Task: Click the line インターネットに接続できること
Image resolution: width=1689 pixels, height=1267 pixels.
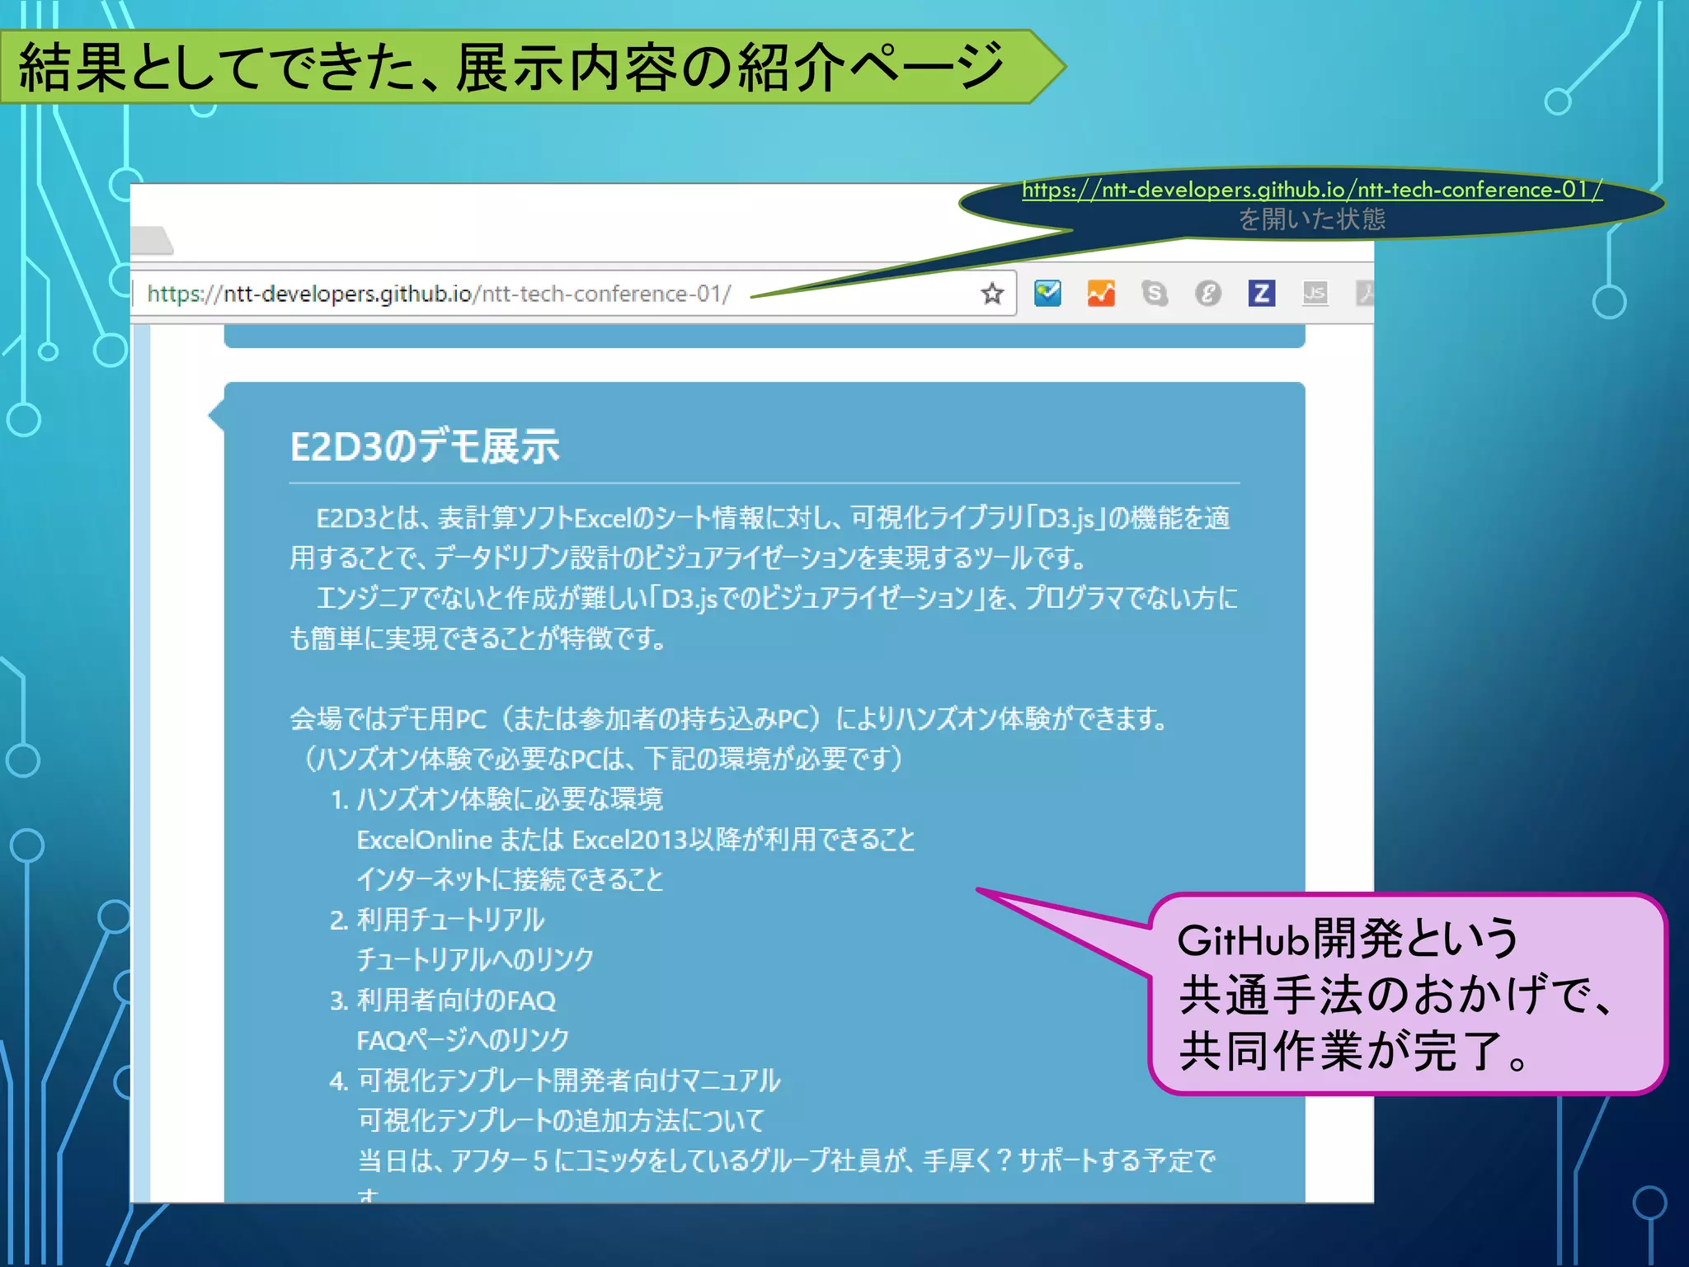Action: pyautogui.click(x=510, y=879)
